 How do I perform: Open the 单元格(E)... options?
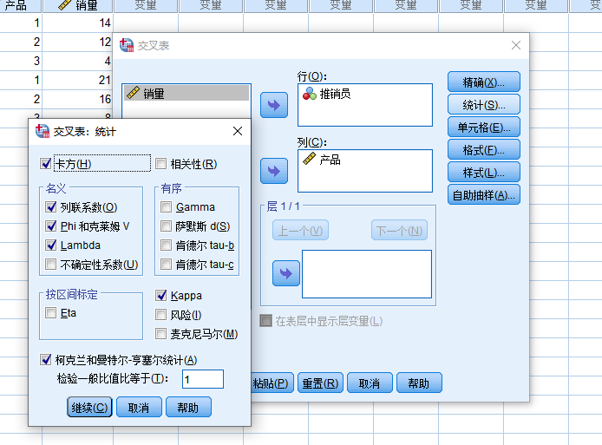pos(484,128)
